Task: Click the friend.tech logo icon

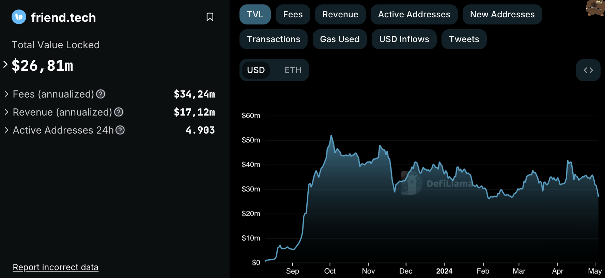Action: point(19,17)
